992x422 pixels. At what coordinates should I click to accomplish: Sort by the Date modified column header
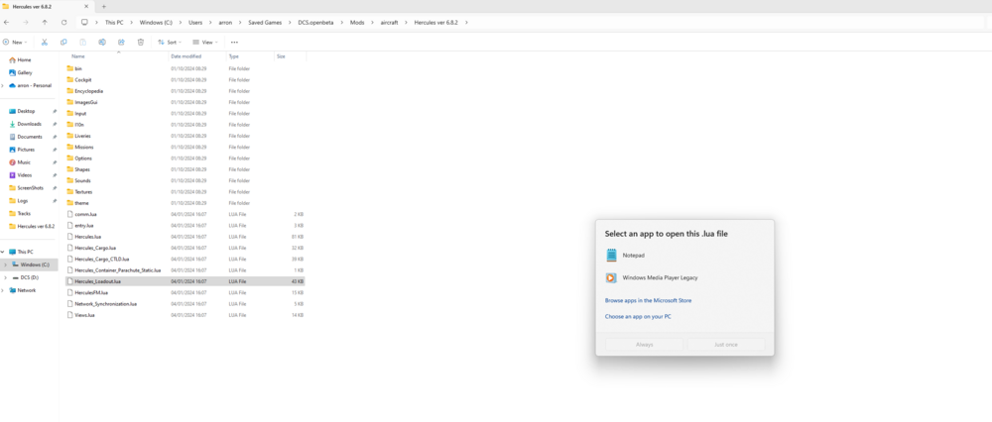coord(186,56)
